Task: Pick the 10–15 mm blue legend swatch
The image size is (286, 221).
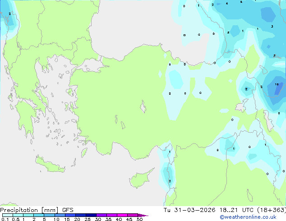Action: coord(60,215)
